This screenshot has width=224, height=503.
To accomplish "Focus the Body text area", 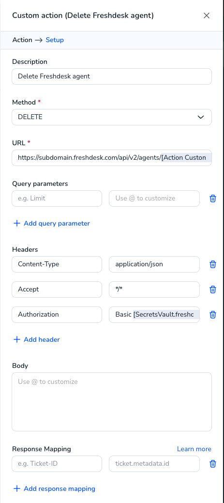I will coord(112,402).
